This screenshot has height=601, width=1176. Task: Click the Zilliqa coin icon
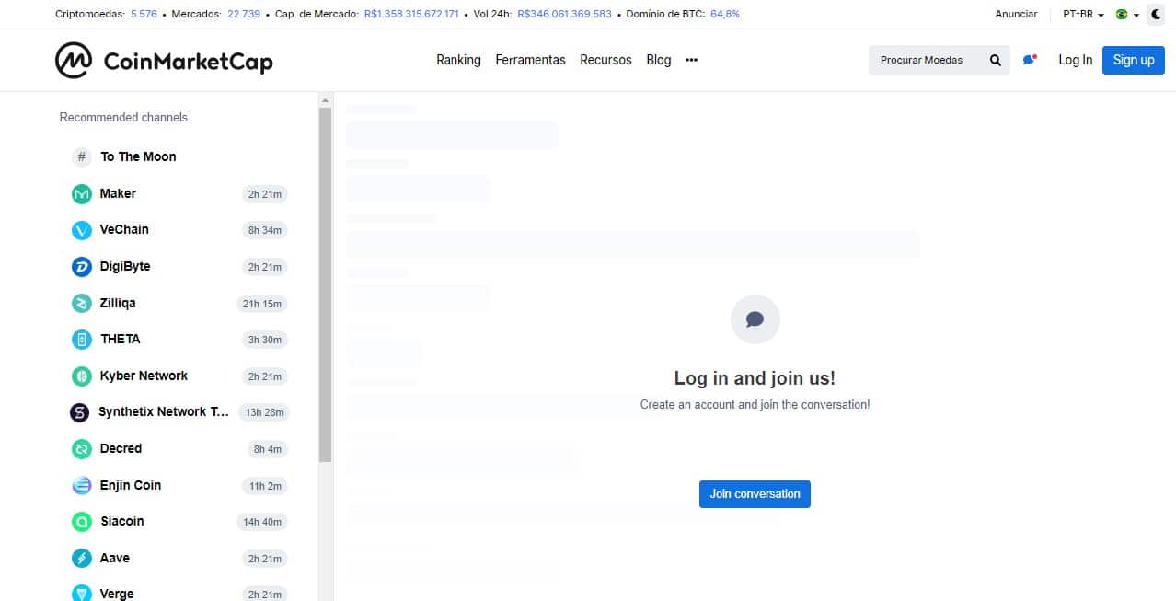[x=82, y=303]
